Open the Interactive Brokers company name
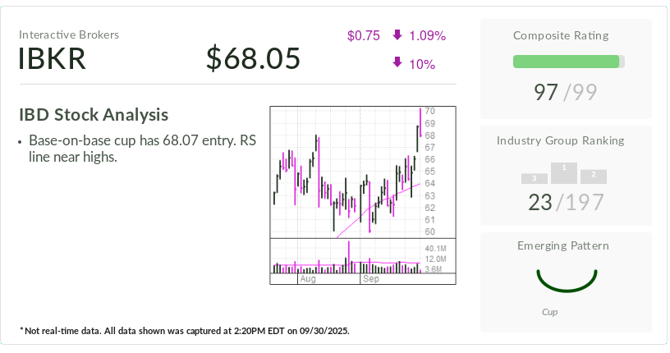The width and height of the screenshot is (670, 353). 69,34
